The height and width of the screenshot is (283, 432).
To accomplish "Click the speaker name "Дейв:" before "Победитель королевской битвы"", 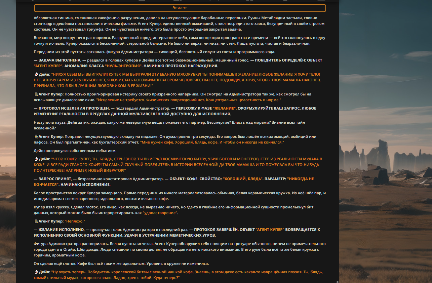I will pos(44,272).
